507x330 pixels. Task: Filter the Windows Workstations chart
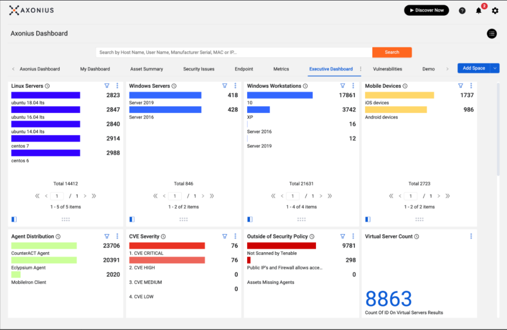click(x=343, y=86)
